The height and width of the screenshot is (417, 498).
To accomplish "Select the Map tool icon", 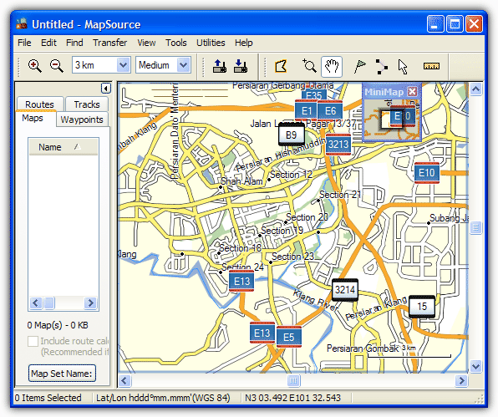I will click(x=281, y=66).
